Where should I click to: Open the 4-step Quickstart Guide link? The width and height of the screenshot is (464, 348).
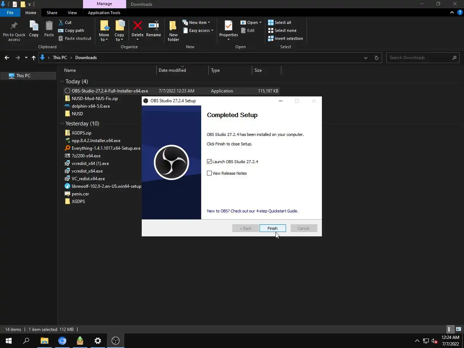tap(252, 211)
